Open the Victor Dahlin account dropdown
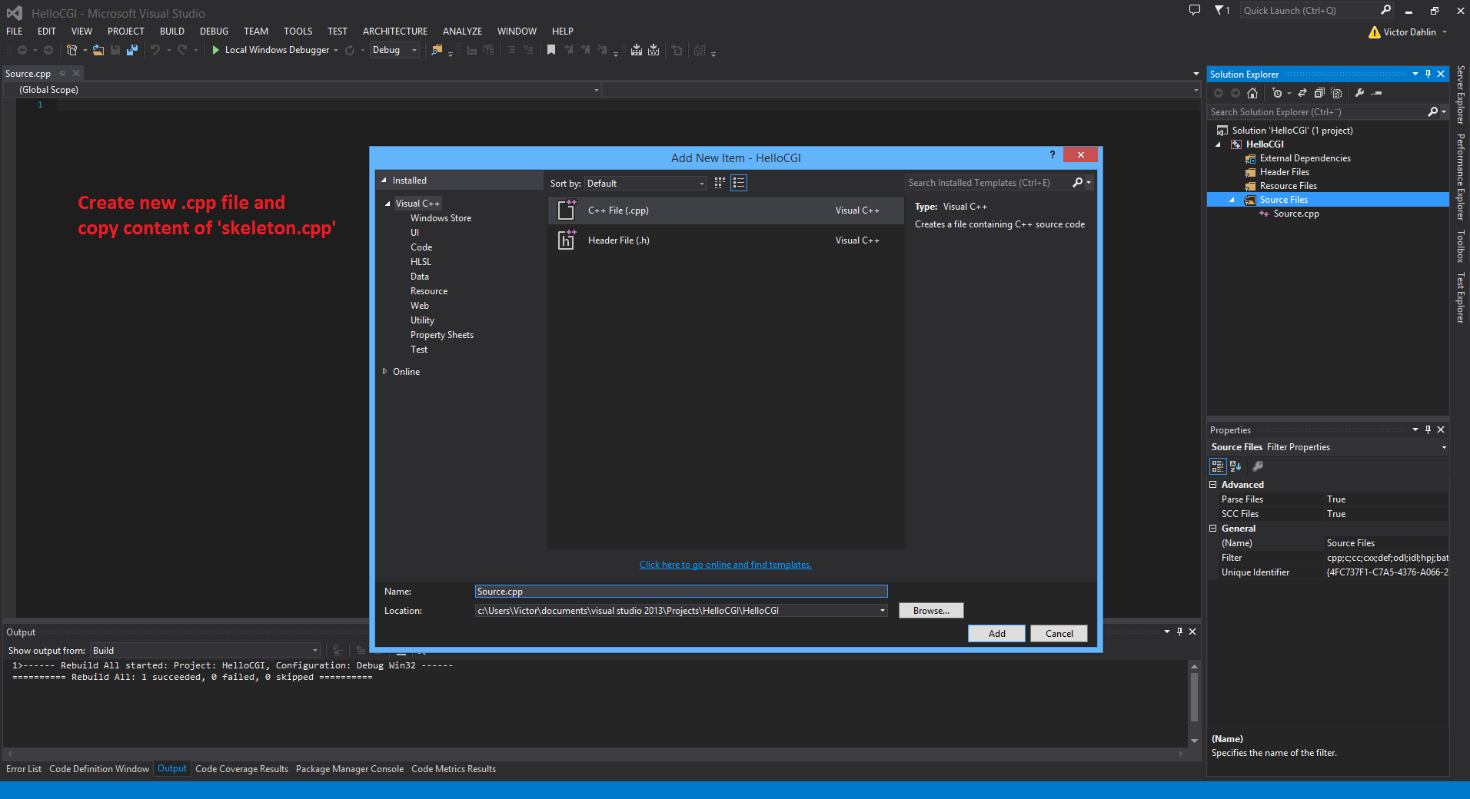Viewport: 1470px width, 799px height. pos(1445,32)
